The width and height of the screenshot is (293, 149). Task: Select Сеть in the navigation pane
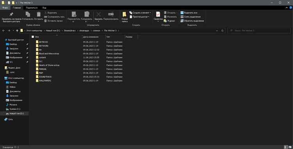[x=9, y=119]
